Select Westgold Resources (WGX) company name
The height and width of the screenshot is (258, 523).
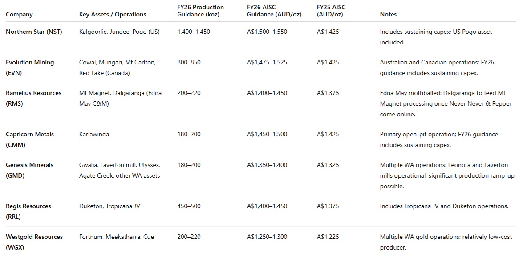[x=34, y=242]
